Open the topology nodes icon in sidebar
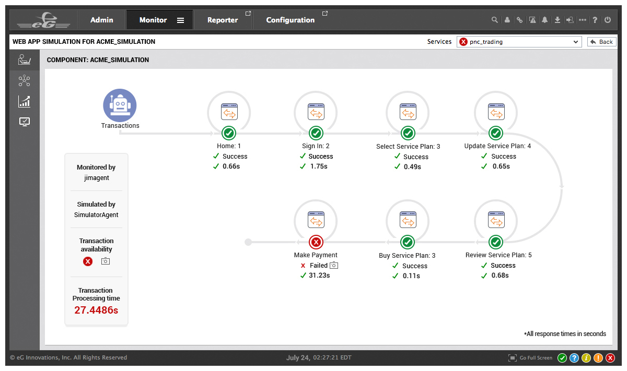Screen dimensions: 627x371 coord(24,80)
